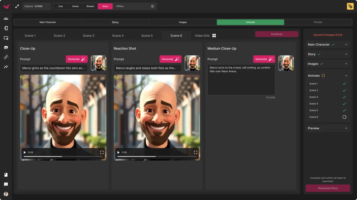Expand the Images section chevron
Screen dimensions: 357x200
coord(346,64)
